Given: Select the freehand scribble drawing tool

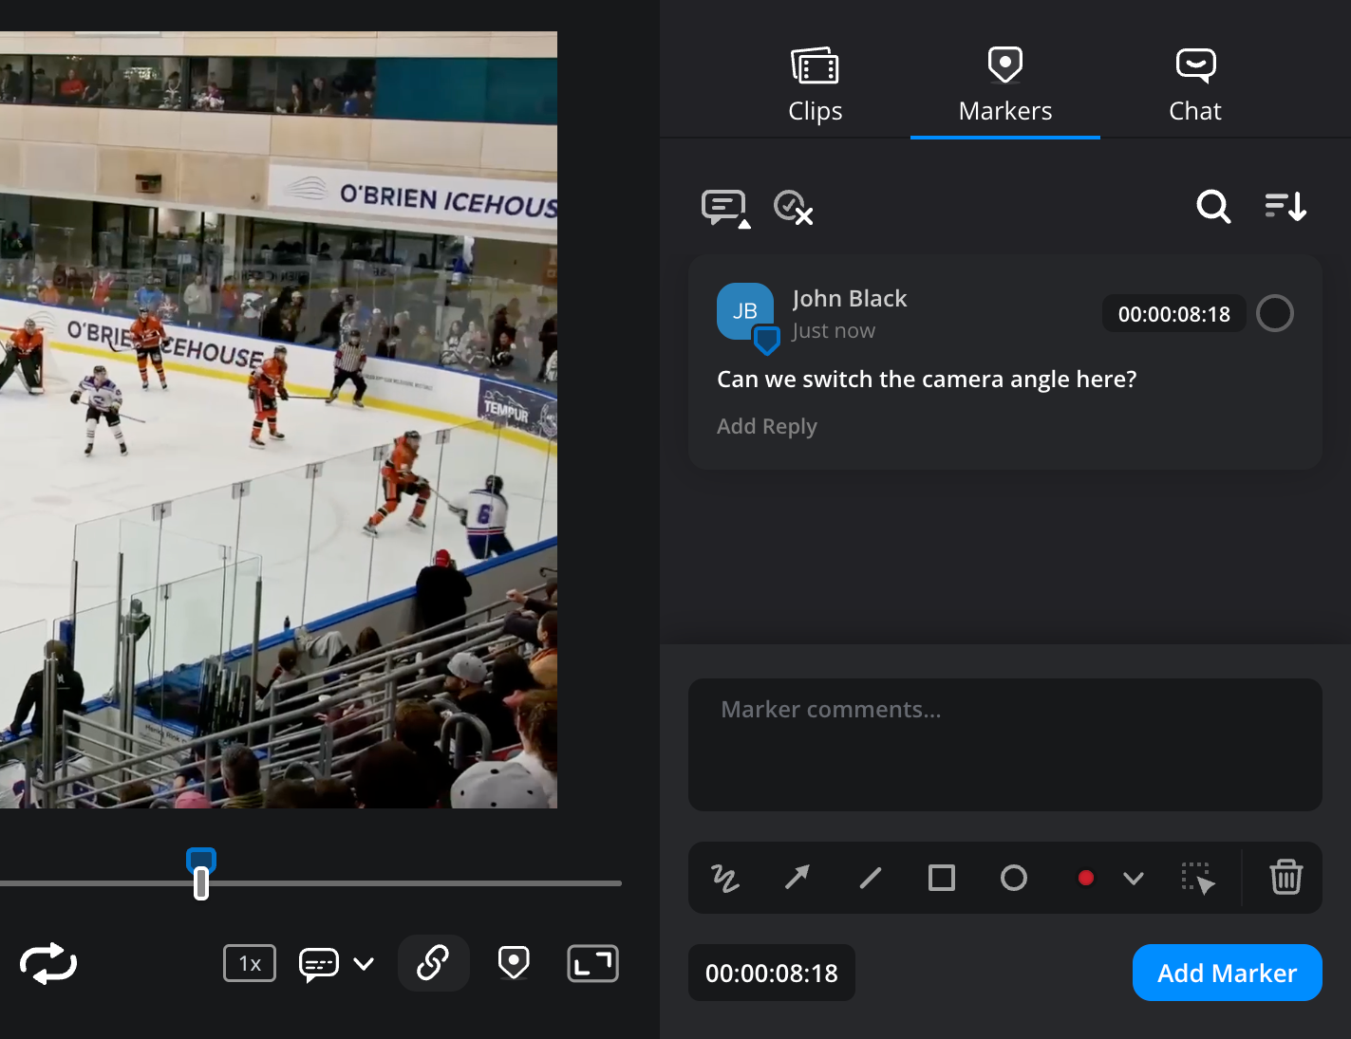Looking at the screenshot, I should (725, 878).
